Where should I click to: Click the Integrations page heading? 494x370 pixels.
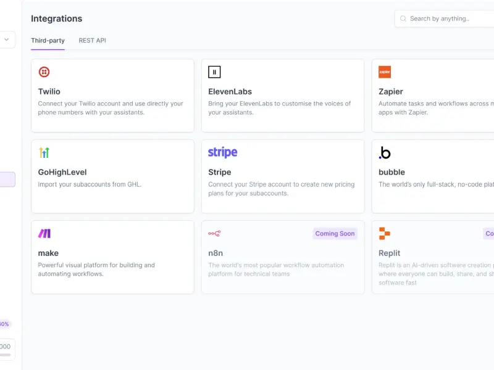point(57,18)
